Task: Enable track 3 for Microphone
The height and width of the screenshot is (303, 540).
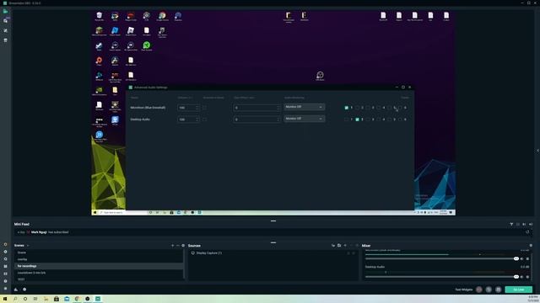Action: pyautogui.click(x=368, y=108)
